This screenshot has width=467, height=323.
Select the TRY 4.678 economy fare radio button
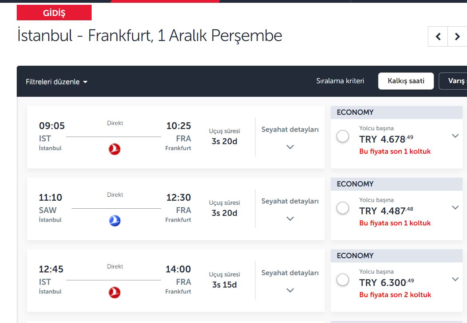point(343,136)
